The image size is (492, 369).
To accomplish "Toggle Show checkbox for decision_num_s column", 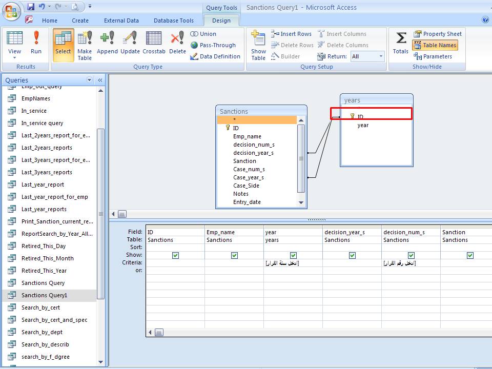I will pos(411,255).
